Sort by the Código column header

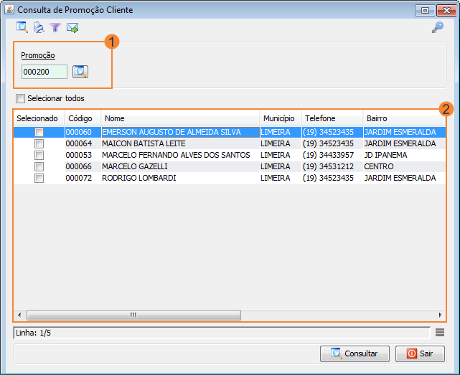[x=83, y=118]
